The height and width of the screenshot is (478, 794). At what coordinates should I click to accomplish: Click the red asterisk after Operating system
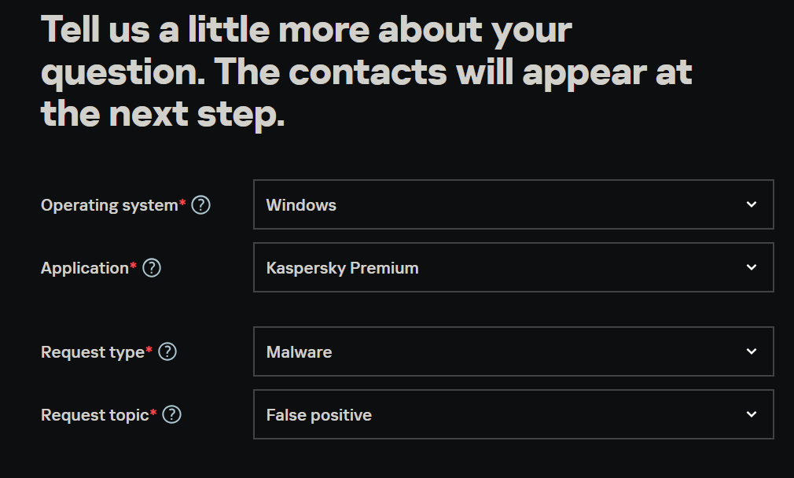click(182, 203)
